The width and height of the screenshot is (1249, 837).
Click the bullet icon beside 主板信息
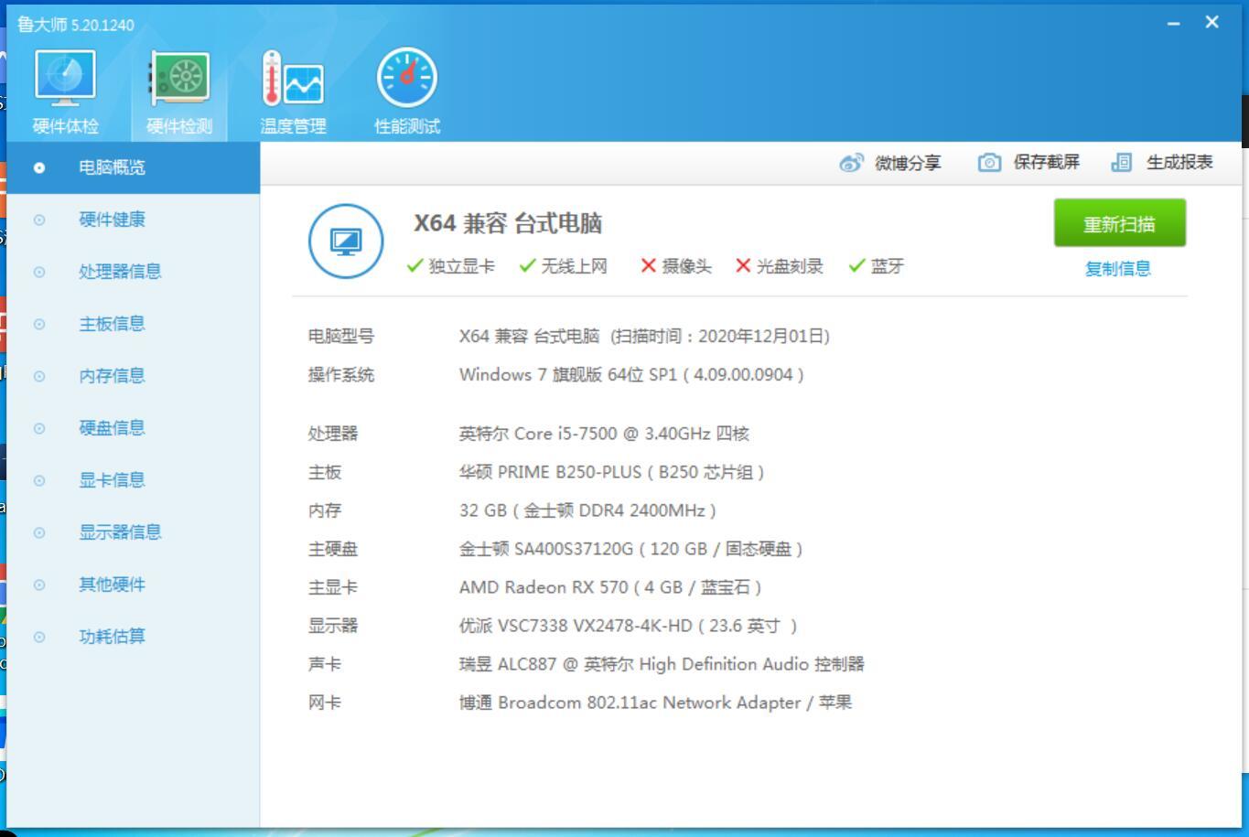point(39,324)
